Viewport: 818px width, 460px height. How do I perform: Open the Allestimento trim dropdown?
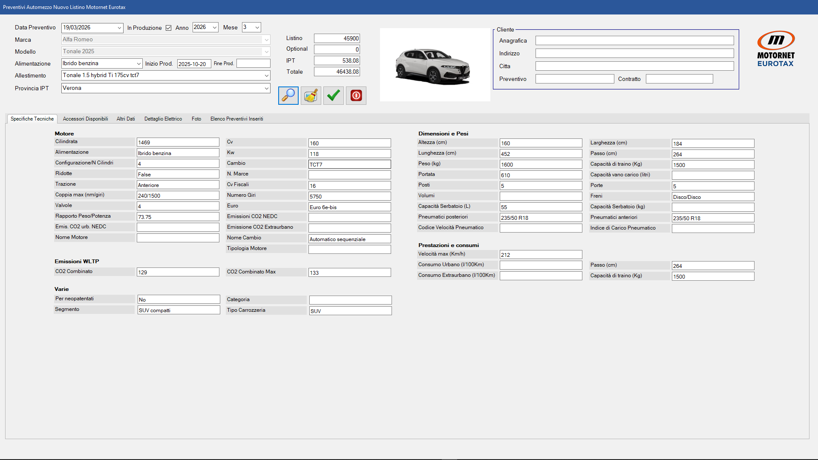pyautogui.click(x=266, y=76)
